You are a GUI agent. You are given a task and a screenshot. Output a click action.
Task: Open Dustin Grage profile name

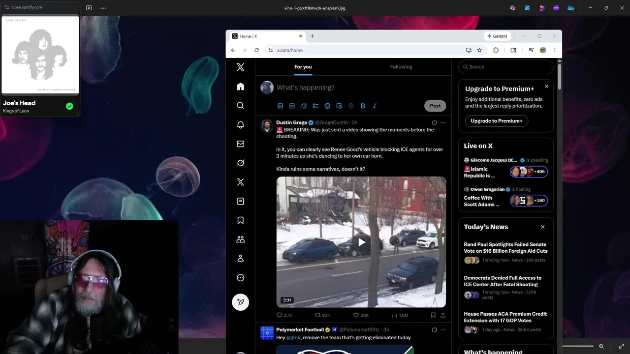pyautogui.click(x=291, y=122)
